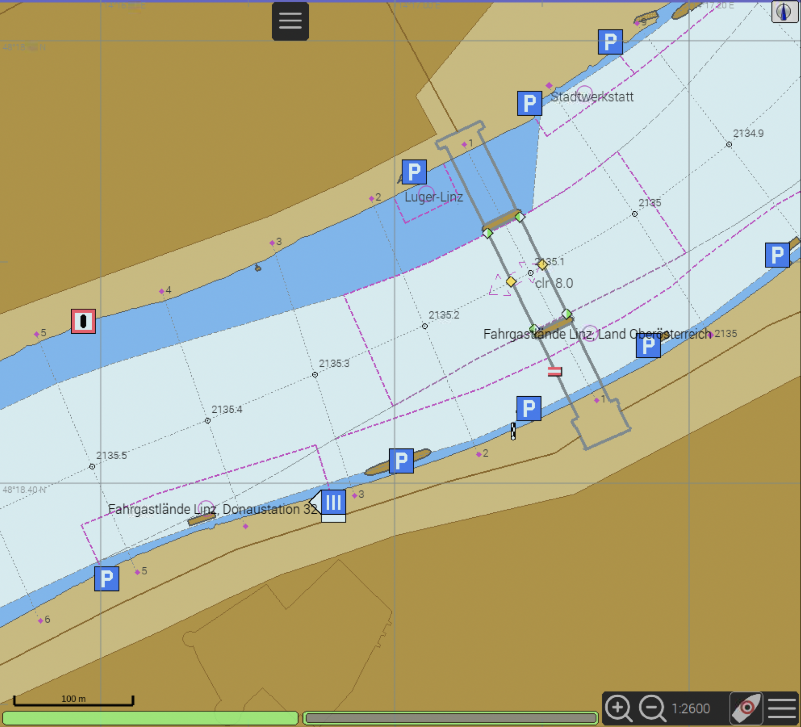Click the yellow diamond beside the clr 8.0 label
801x727 pixels.
[x=511, y=282]
